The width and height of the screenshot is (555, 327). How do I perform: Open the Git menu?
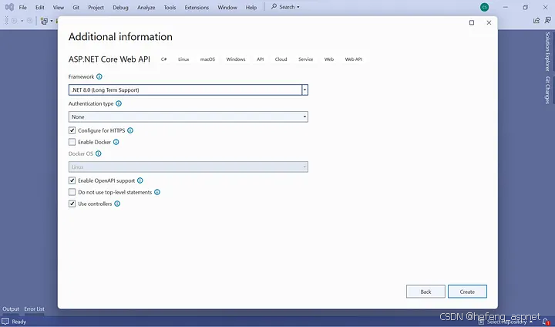point(76,7)
